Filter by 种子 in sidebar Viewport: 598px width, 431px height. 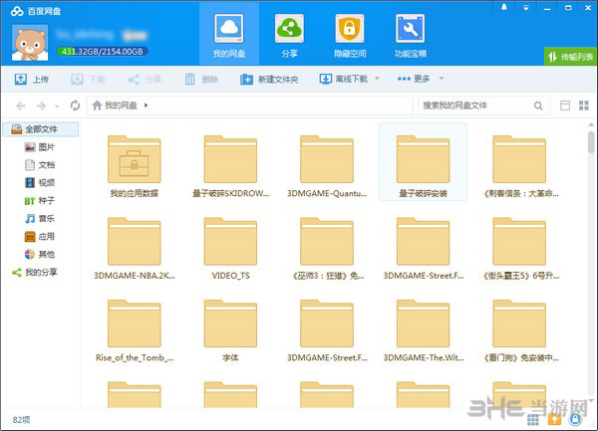click(x=40, y=201)
